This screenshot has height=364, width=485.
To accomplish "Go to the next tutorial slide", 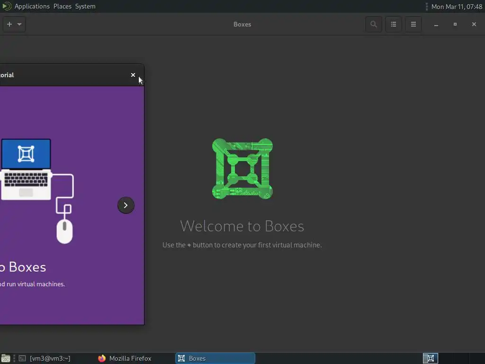I will (126, 205).
